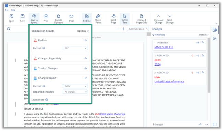Open the search magnifier icon

[9, 29]
